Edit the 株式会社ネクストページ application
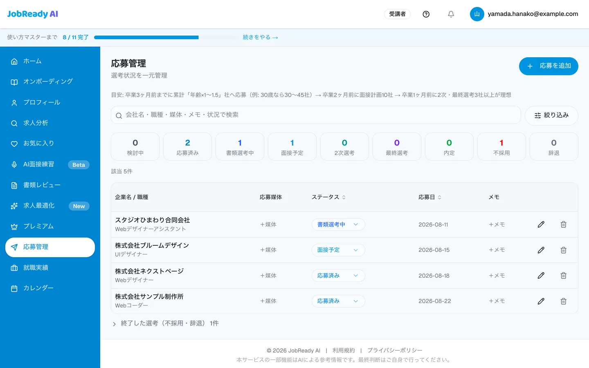Screen dimensions: 589x368 click(541, 276)
